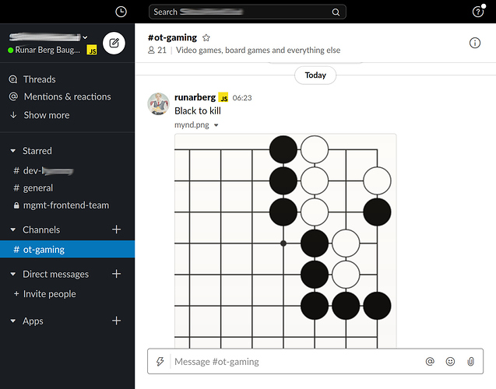Attach a file with paperclip icon
Viewport: 496px width, 389px height.
tap(470, 362)
